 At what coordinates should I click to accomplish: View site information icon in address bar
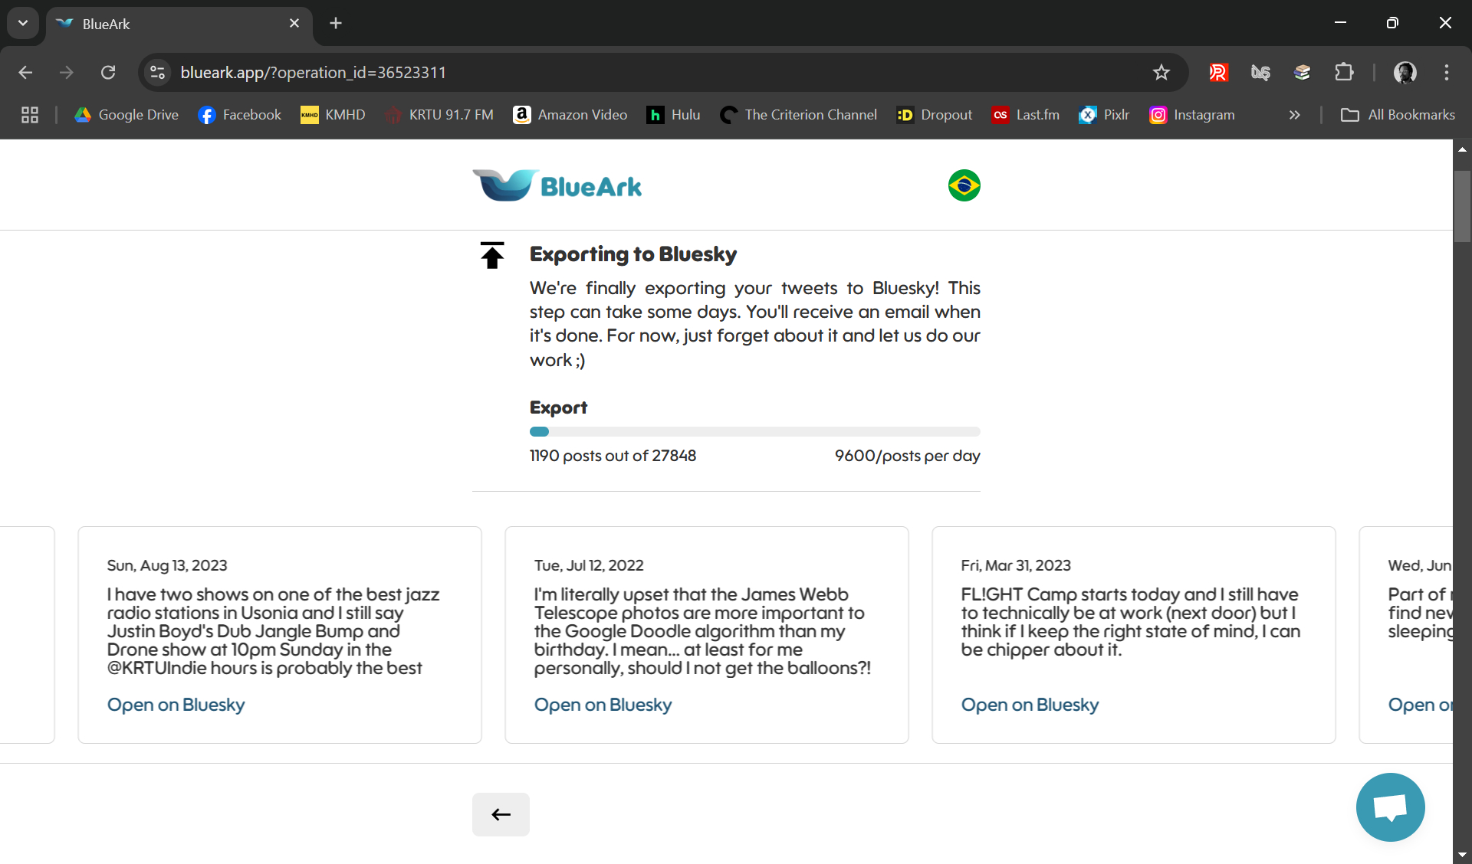(x=158, y=73)
